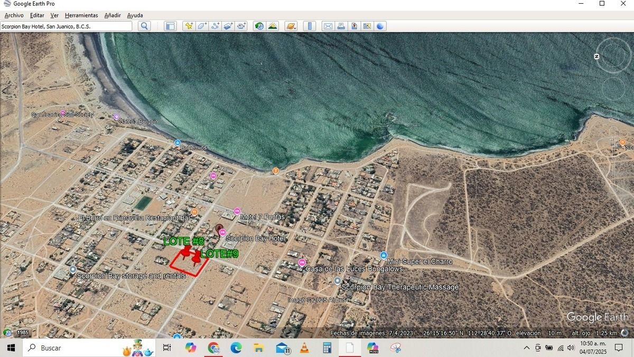Click the taskbar clock showing 10:50 a. m.
The width and height of the screenshot is (634, 357).
(x=594, y=347)
